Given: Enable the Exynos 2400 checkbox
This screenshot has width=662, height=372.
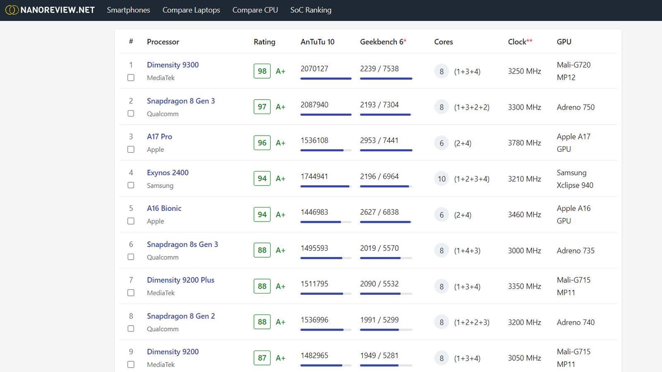Looking at the screenshot, I should [x=131, y=185].
